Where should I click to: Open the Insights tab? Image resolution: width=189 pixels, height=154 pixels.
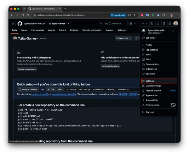(x=110, y=30)
